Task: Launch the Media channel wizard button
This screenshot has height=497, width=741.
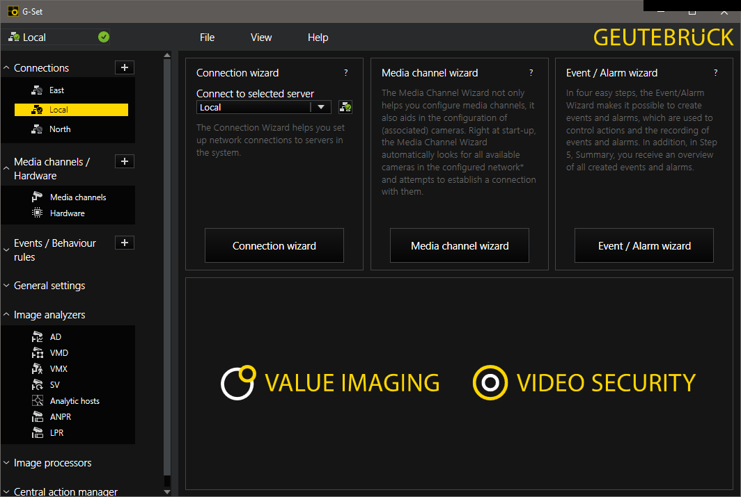Action: pos(460,245)
